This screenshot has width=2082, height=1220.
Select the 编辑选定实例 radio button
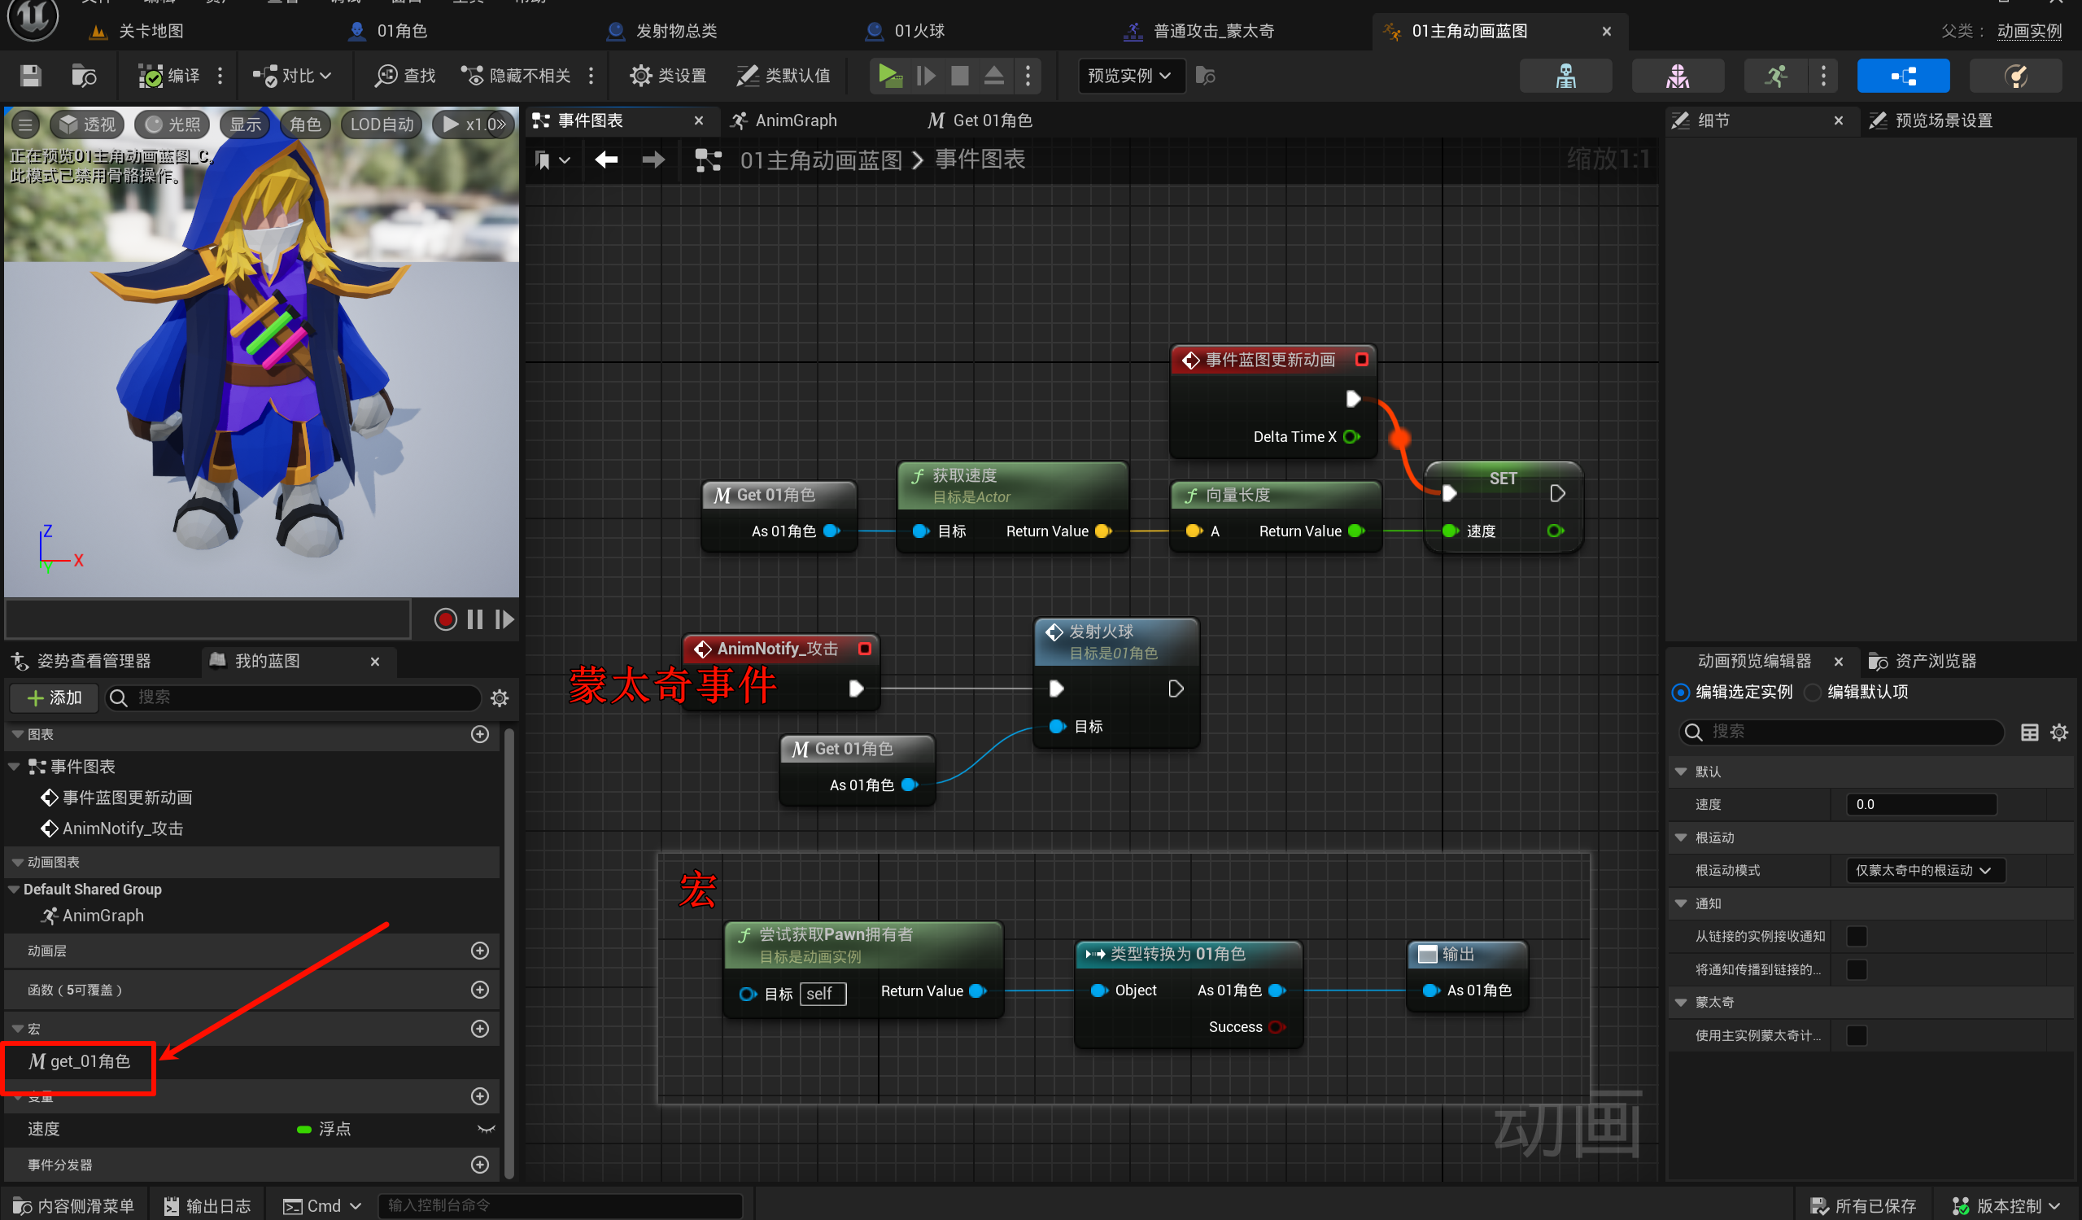pyautogui.click(x=1680, y=692)
